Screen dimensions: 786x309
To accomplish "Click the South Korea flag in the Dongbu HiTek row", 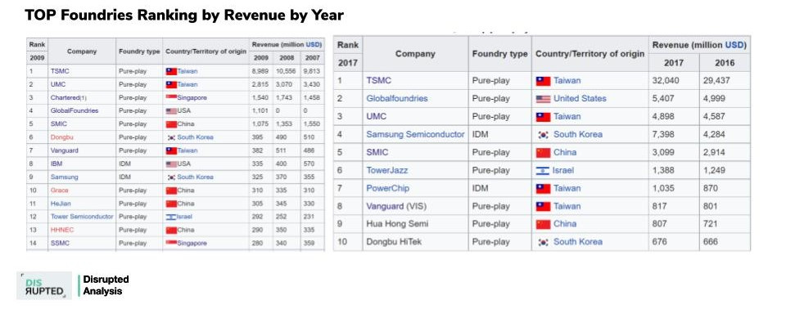I will (543, 243).
